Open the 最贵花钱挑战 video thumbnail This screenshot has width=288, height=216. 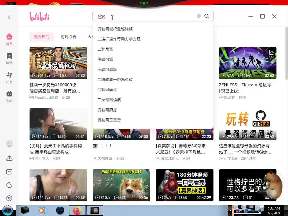coord(58,63)
